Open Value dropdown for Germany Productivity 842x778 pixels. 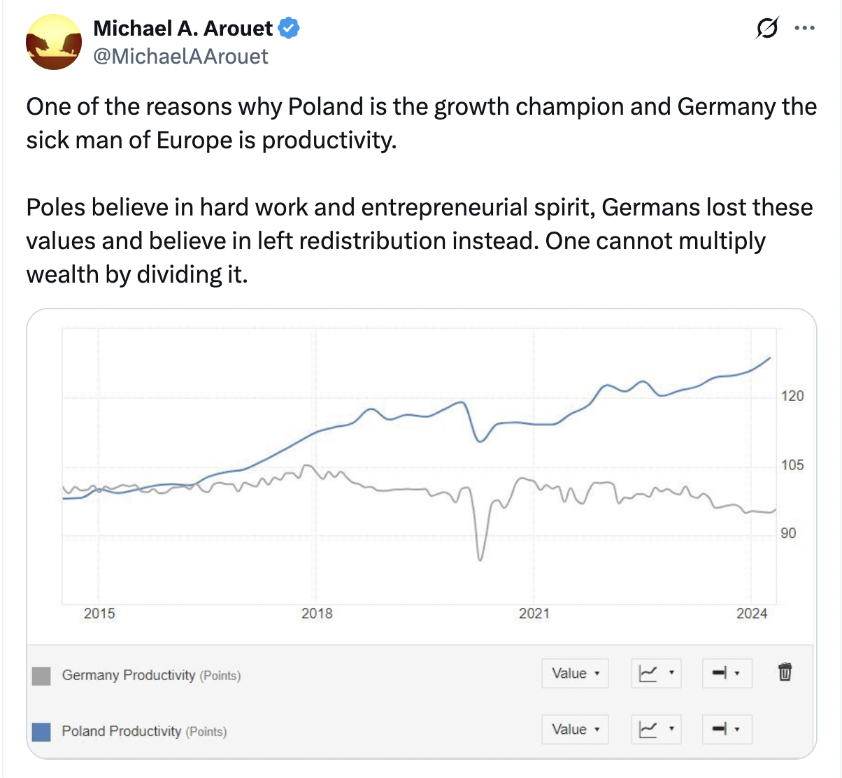click(575, 673)
